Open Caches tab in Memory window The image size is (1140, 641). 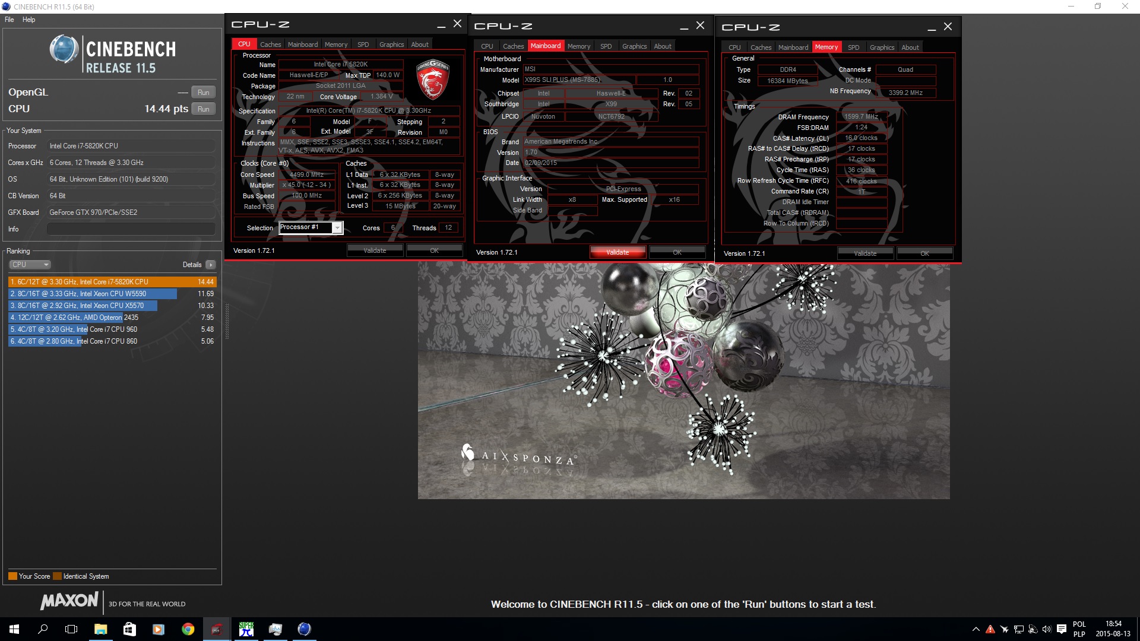761,47
